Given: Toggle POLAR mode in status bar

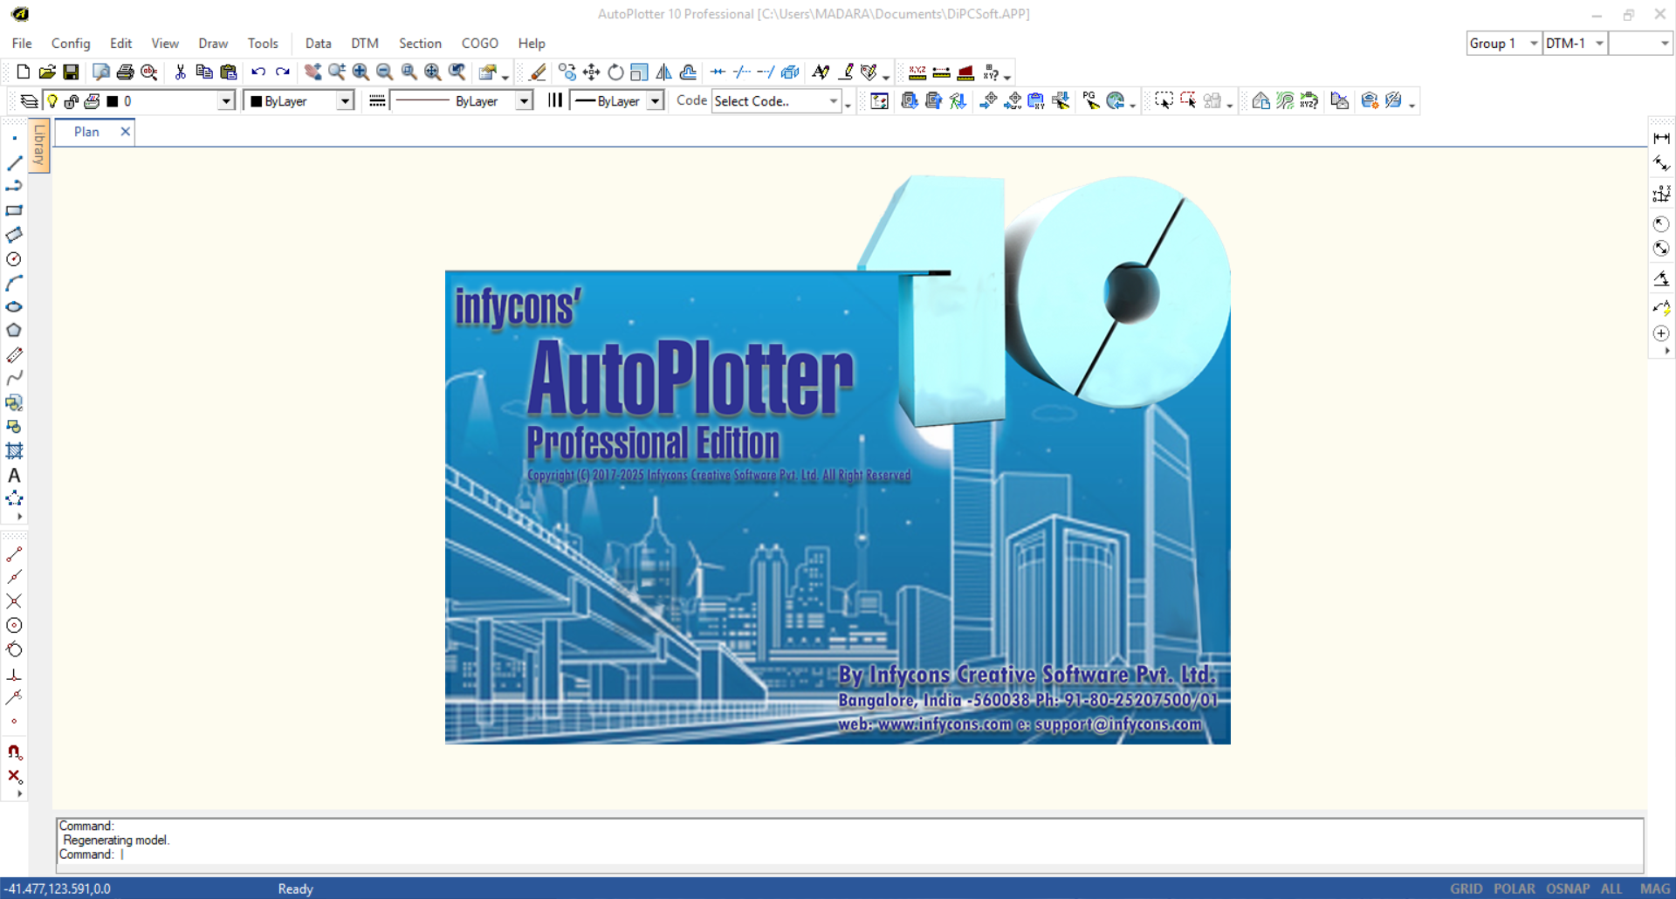Looking at the screenshot, I should click(x=1515, y=889).
